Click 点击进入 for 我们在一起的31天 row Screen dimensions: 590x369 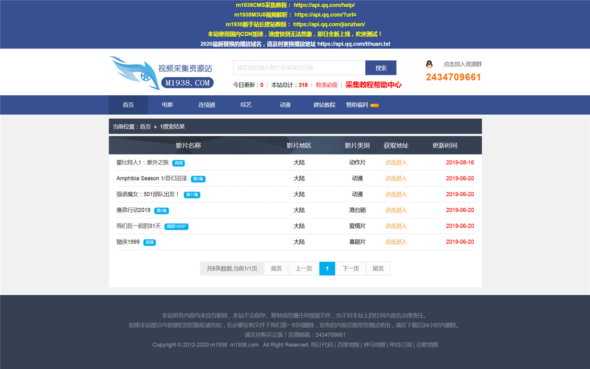[x=396, y=226]
